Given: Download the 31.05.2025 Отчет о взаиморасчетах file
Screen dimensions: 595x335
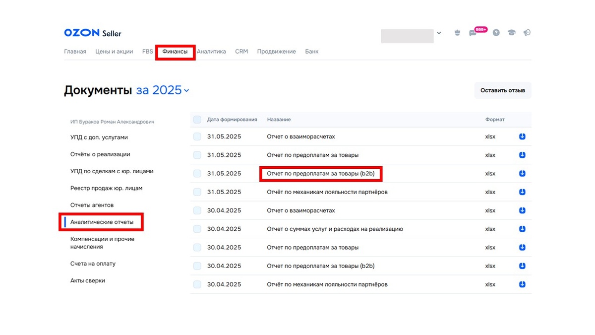Looking at the screenshot, I should tap(522, 136).
